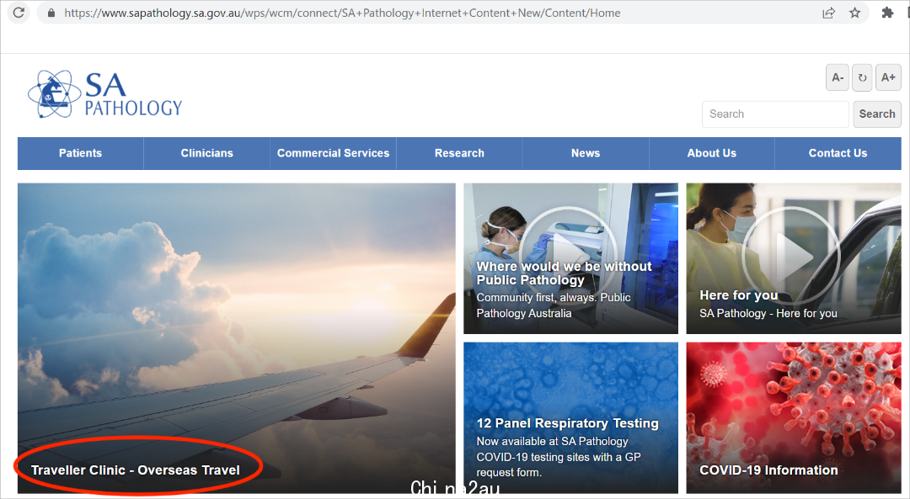This screenshot has height=499, width=910.
Task: Decrease font size with A- button
Action: pyautogui.click(x=838, y=77)
